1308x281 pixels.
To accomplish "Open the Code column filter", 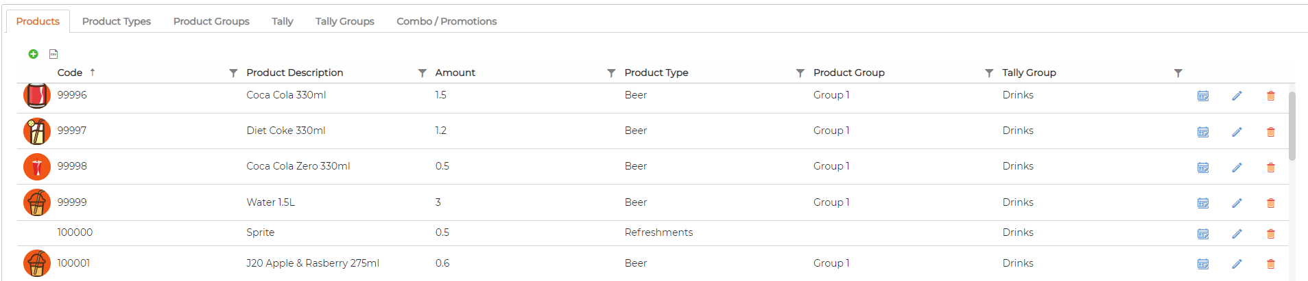I will (233, 73).
